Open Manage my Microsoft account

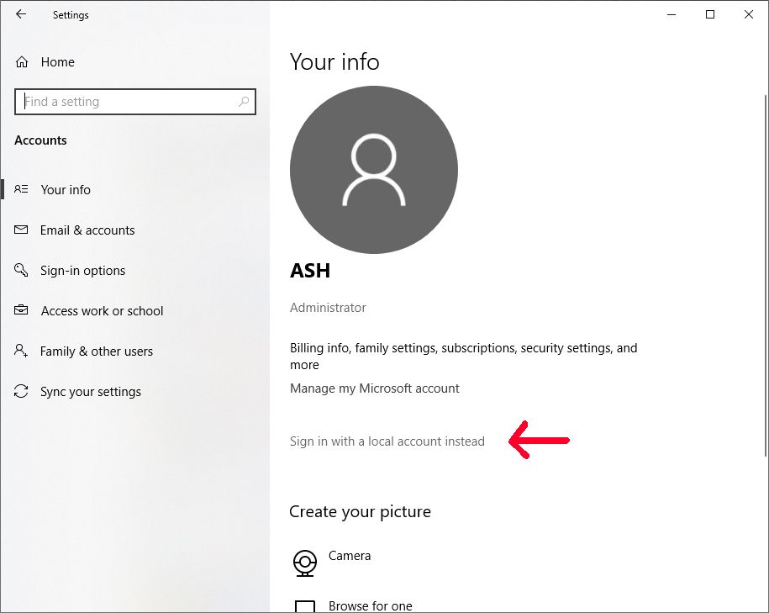pos(374,388)
